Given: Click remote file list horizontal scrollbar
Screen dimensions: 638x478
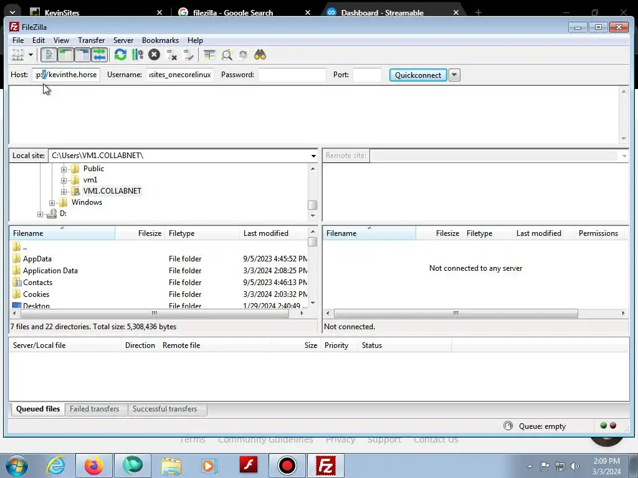Looking at the screenshot, I should click(455, 314).
